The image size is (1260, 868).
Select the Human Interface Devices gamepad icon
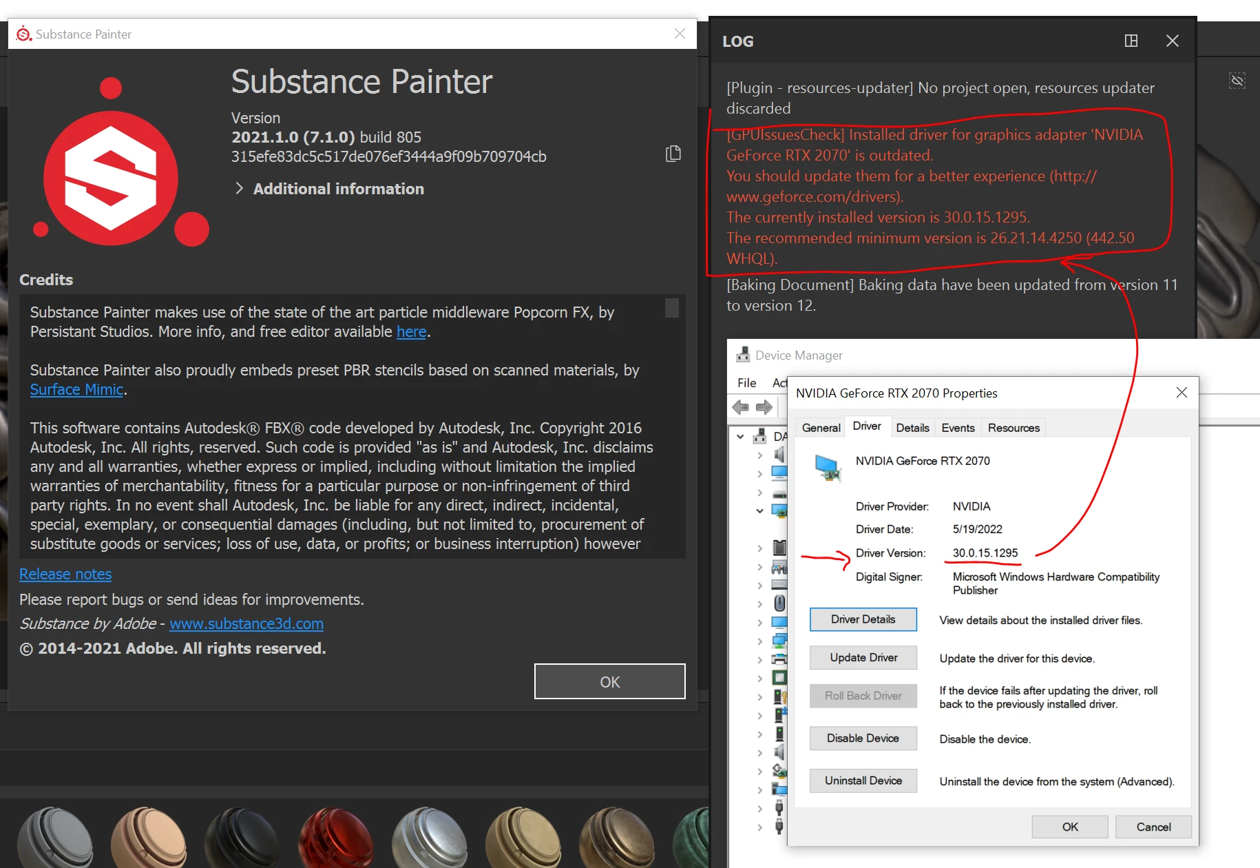[x=779, y=567]
